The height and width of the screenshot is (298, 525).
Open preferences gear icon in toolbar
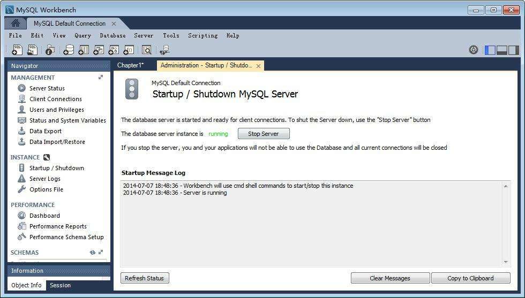click(x=473, y=50)
